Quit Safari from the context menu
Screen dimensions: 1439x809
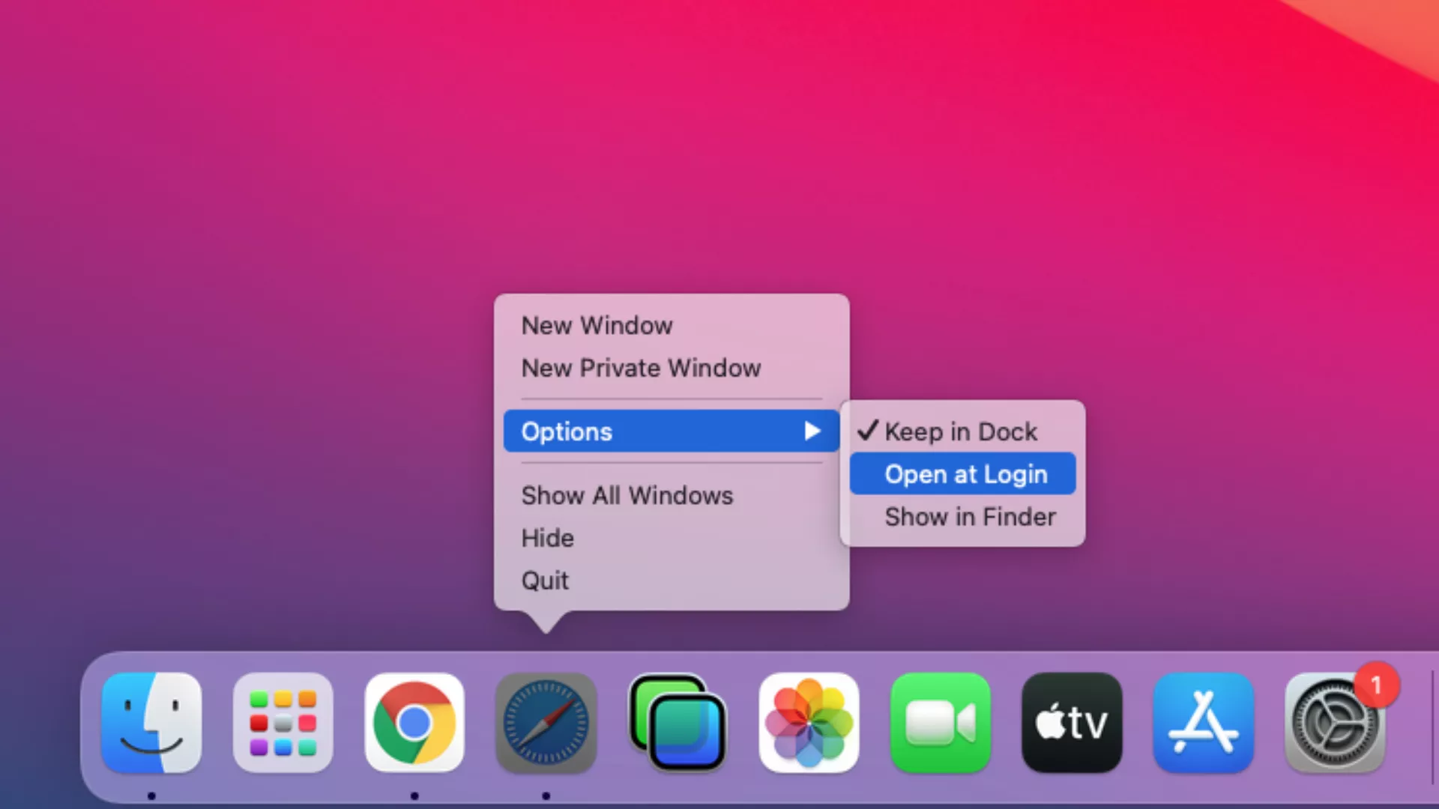pos(545,581)
